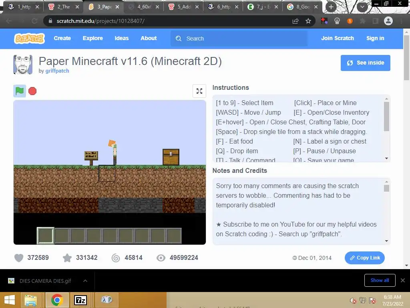Image resolution: width=410 pixels, height=308 pixels.
Task: Click the lightbulb extension icon
Action: (x=337, y=21)
